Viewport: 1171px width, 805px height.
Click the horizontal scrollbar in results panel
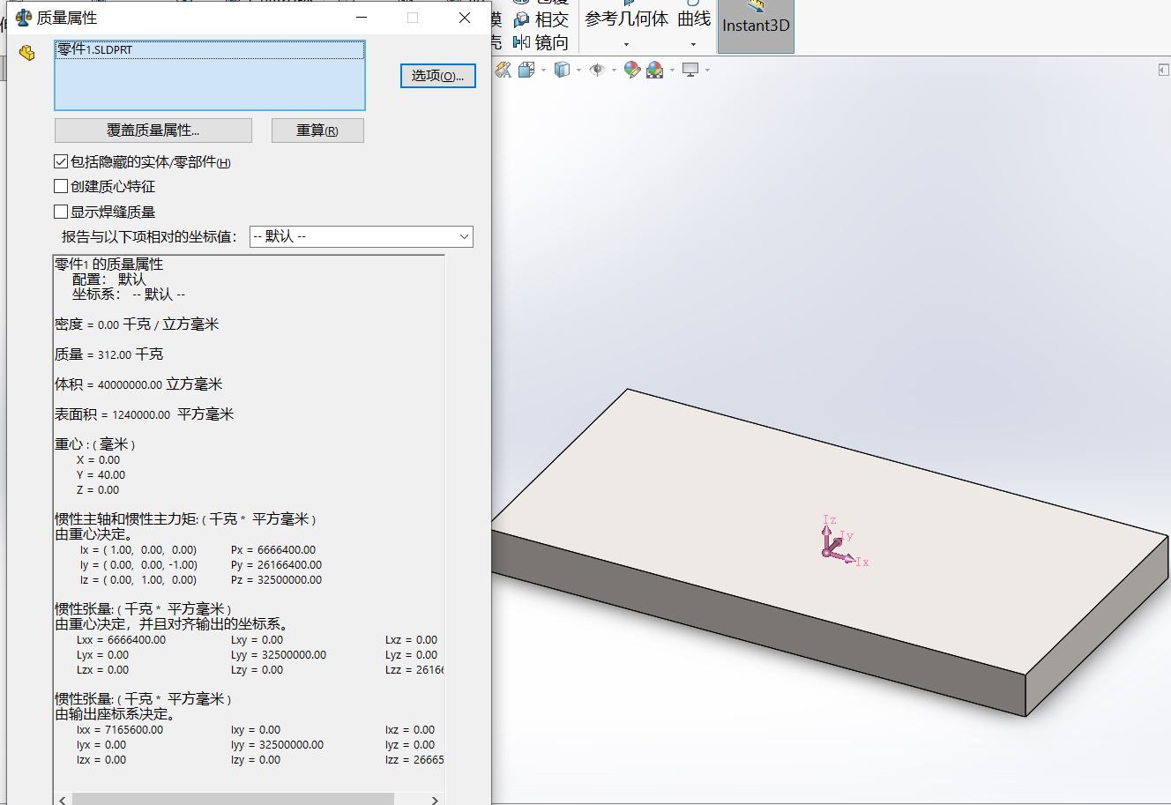click(233, 799)
